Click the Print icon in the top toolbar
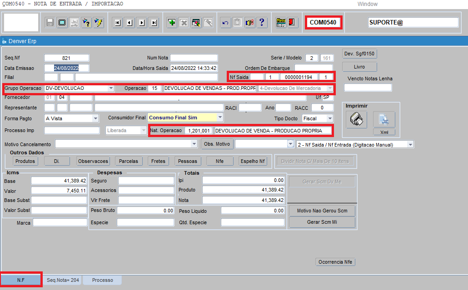Viewport: 468px width, 290px height. tap(75, 23)
